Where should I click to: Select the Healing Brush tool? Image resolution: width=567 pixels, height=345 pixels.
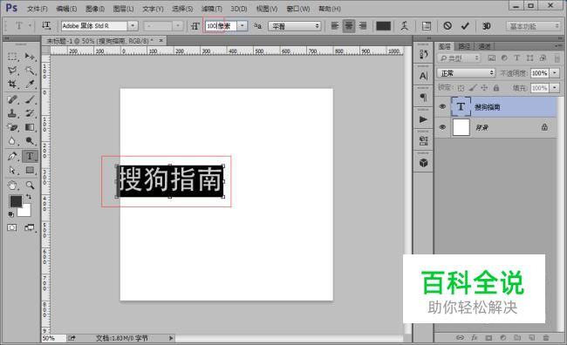pyautogui.click(x=12, y=99)
